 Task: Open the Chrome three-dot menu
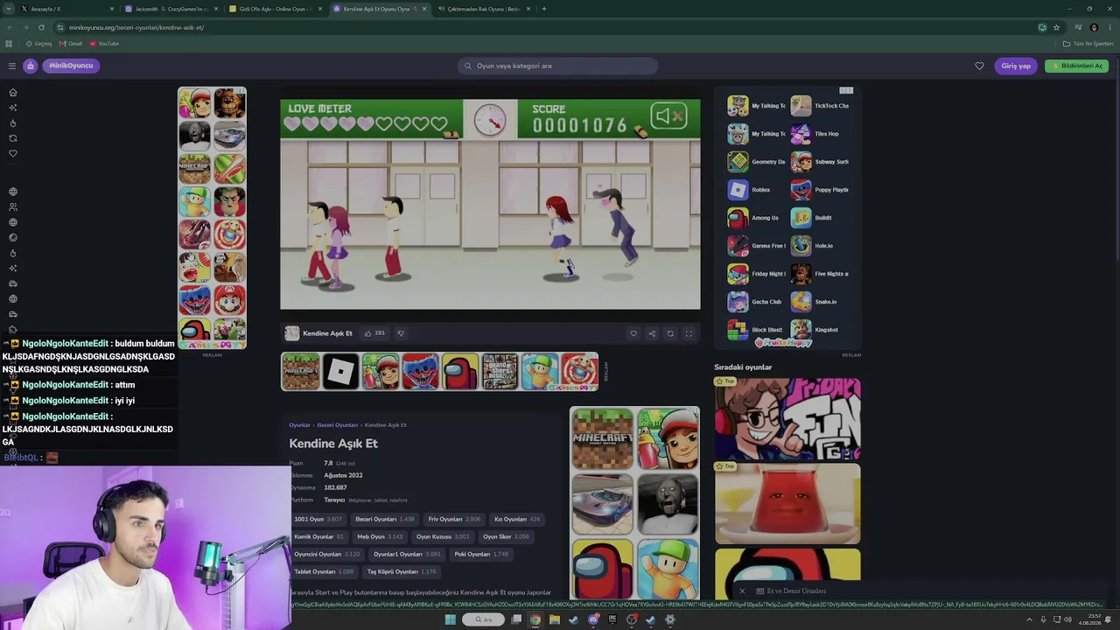click(1109, 27)
